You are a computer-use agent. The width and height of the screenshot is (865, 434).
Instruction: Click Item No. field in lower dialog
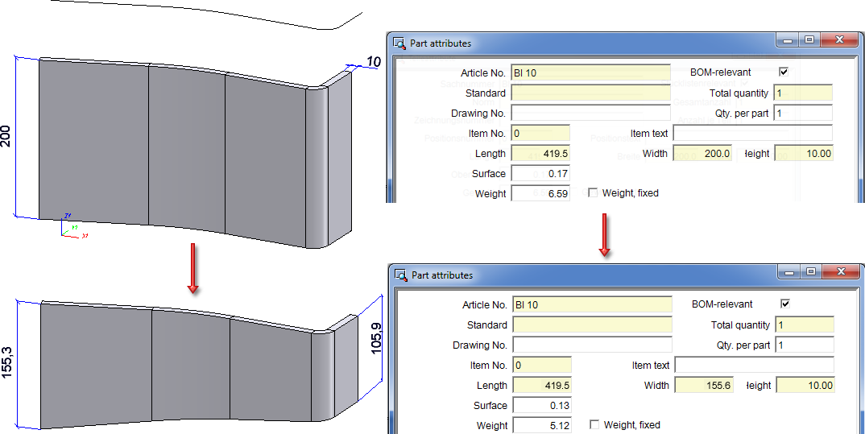542,365
